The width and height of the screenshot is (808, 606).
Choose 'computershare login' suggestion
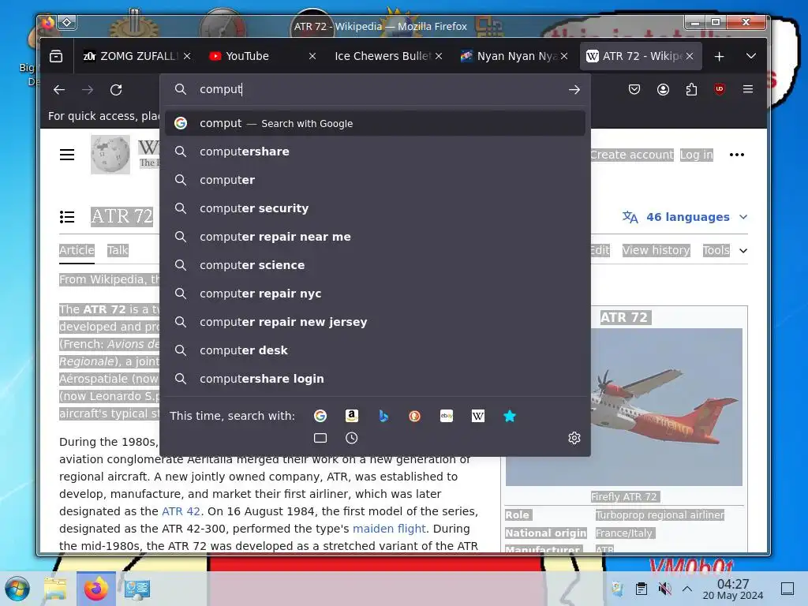tap(375, 378)
